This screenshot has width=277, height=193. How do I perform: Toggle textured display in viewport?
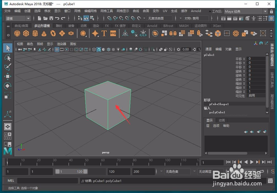113,49
